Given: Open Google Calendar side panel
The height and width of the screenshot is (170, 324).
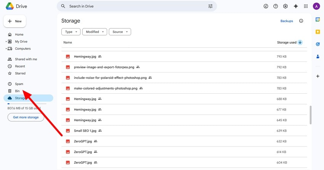Looking at the screenshot, I should click(318, 19).
